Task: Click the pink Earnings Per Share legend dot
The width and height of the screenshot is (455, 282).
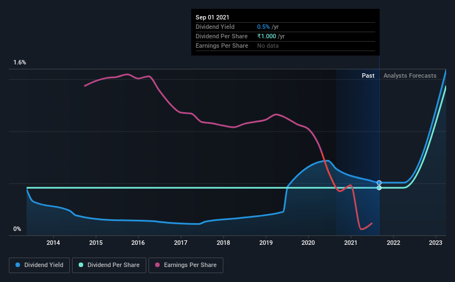Action: click(157, 265)
